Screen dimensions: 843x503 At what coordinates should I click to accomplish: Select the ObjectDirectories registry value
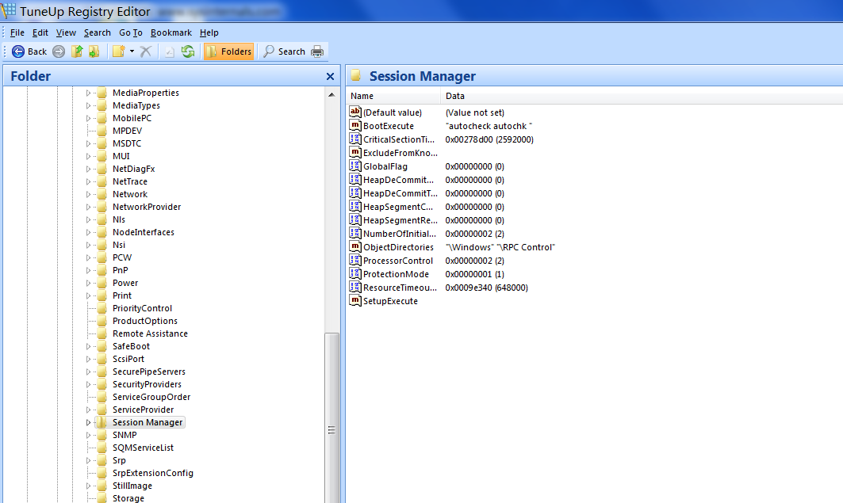click(x=397, y=247)
